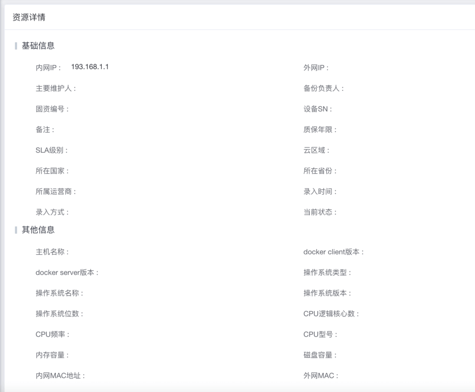475x392 pixels.
Task: Click the 外网IP label
Action: click(x=316, y=68)
